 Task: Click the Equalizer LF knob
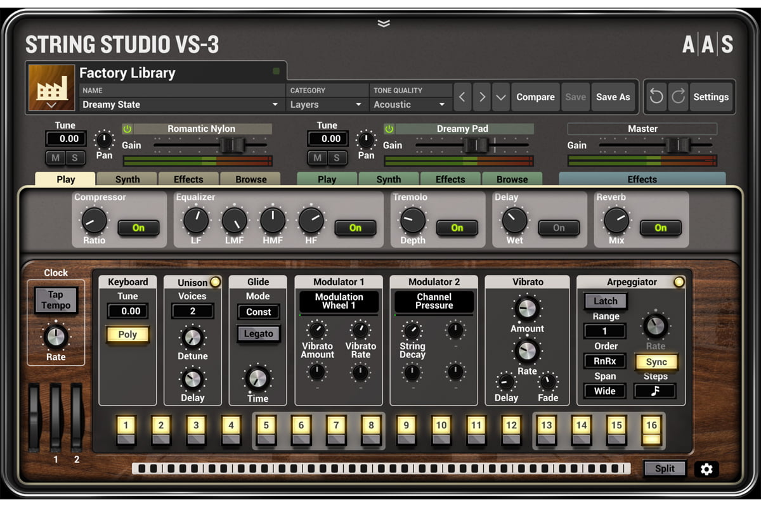click(195, 221)
